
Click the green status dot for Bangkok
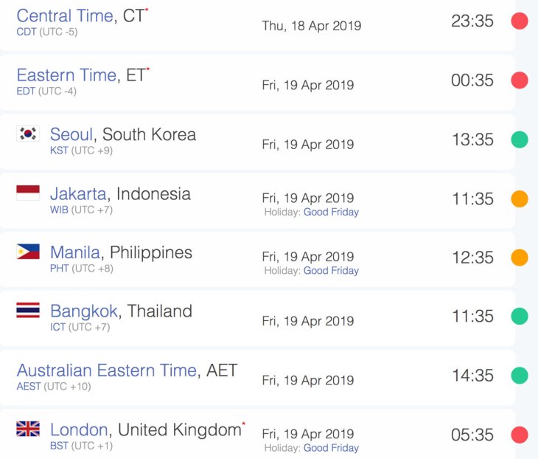520,317
